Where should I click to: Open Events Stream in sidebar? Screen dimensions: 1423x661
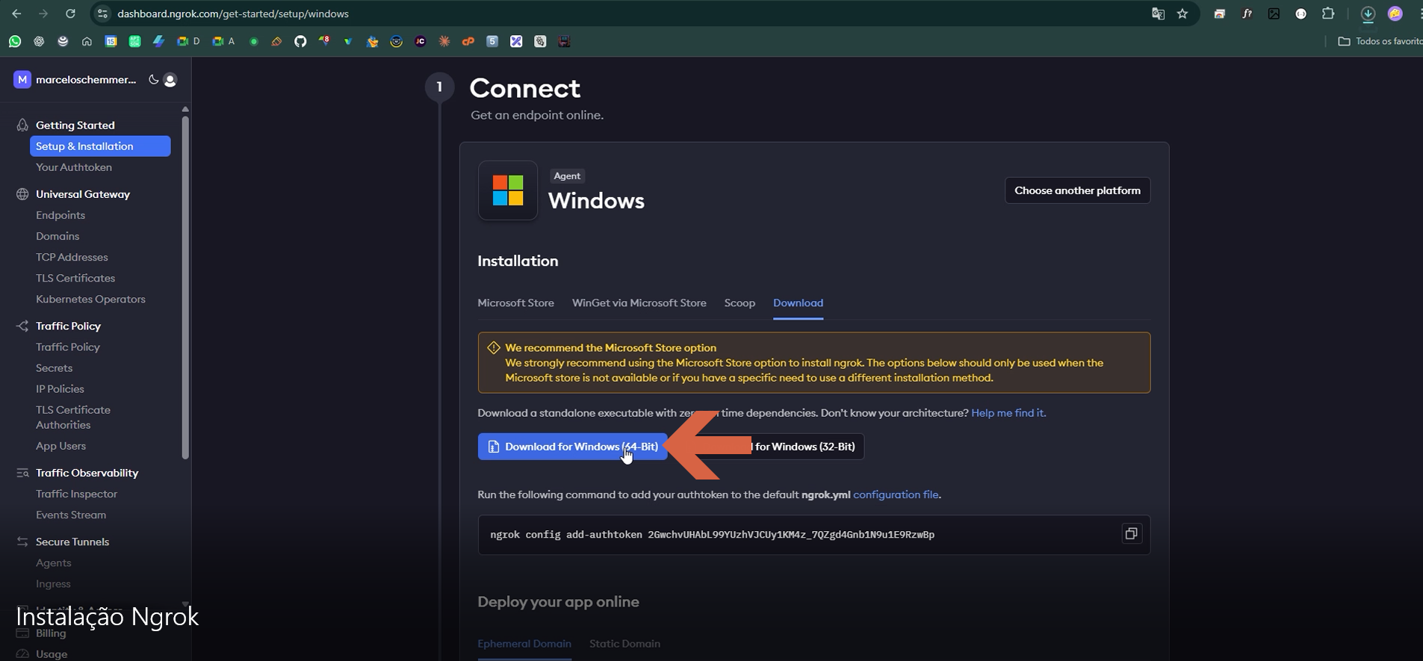71,515
